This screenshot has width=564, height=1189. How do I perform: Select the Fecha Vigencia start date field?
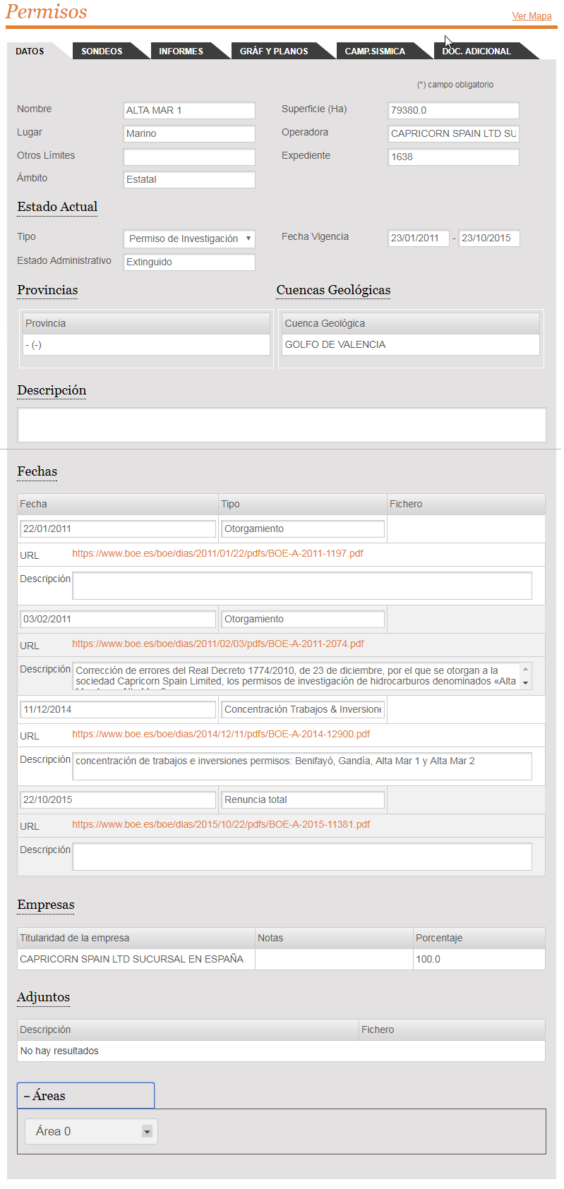(418, 239)
